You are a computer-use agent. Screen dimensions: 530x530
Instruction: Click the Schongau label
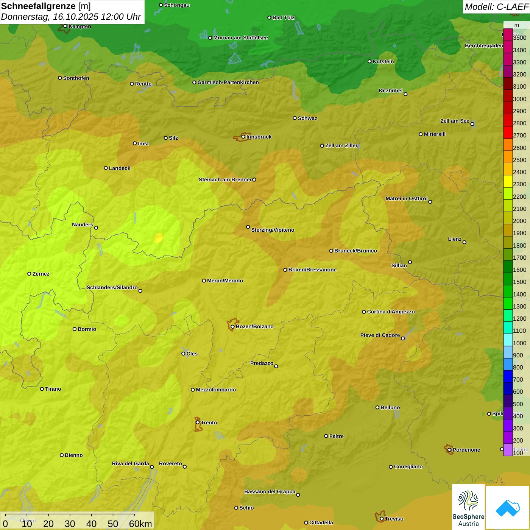(x=177, y=5)
